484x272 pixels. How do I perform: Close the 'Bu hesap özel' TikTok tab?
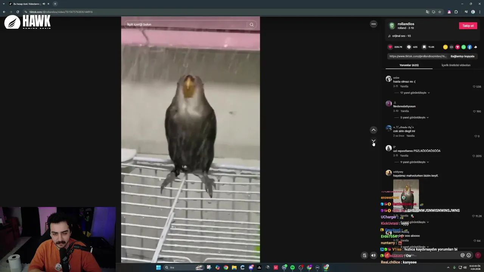[x=48, y=4]
